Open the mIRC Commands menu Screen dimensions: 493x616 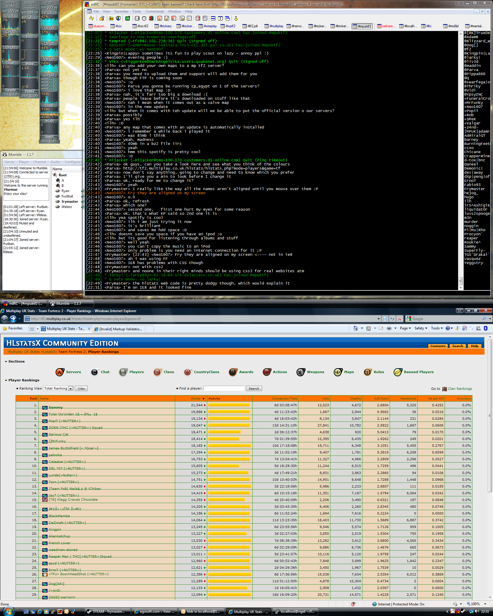click(x=155, y=11)
